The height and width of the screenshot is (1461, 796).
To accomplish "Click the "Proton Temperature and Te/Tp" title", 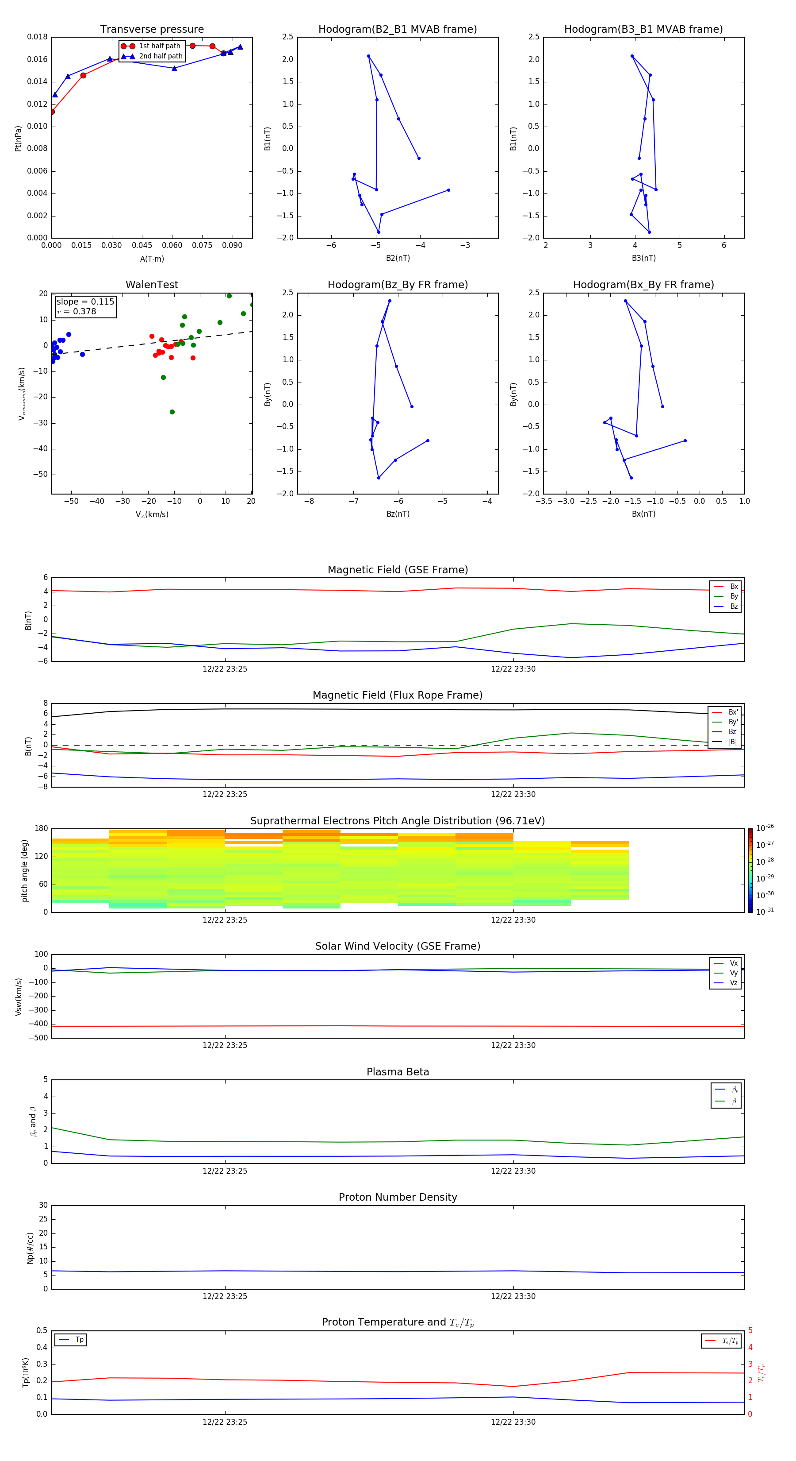I will coord(398,1322).
